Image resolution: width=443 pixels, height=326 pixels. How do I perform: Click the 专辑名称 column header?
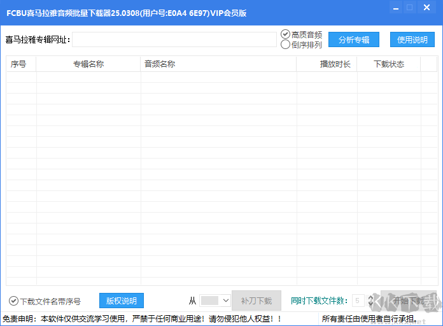[x=88, y=64]
